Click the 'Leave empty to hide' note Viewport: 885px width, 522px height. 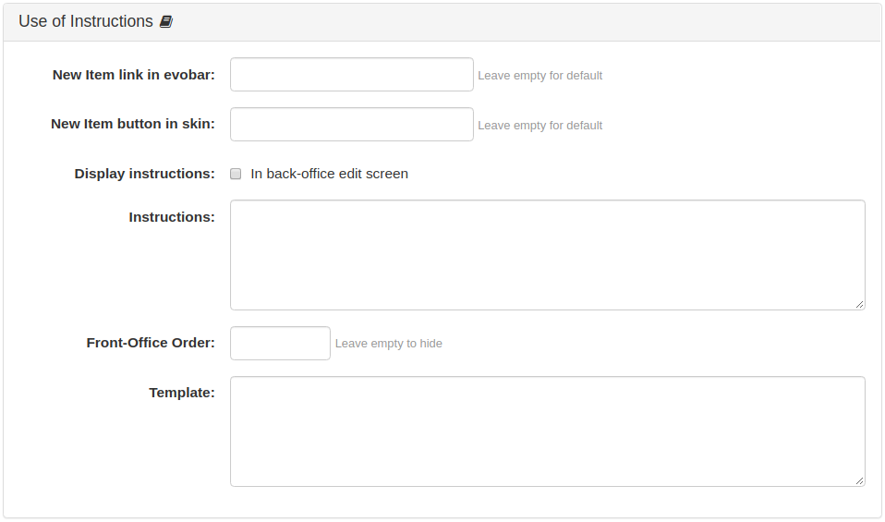(x=388, y=343)
